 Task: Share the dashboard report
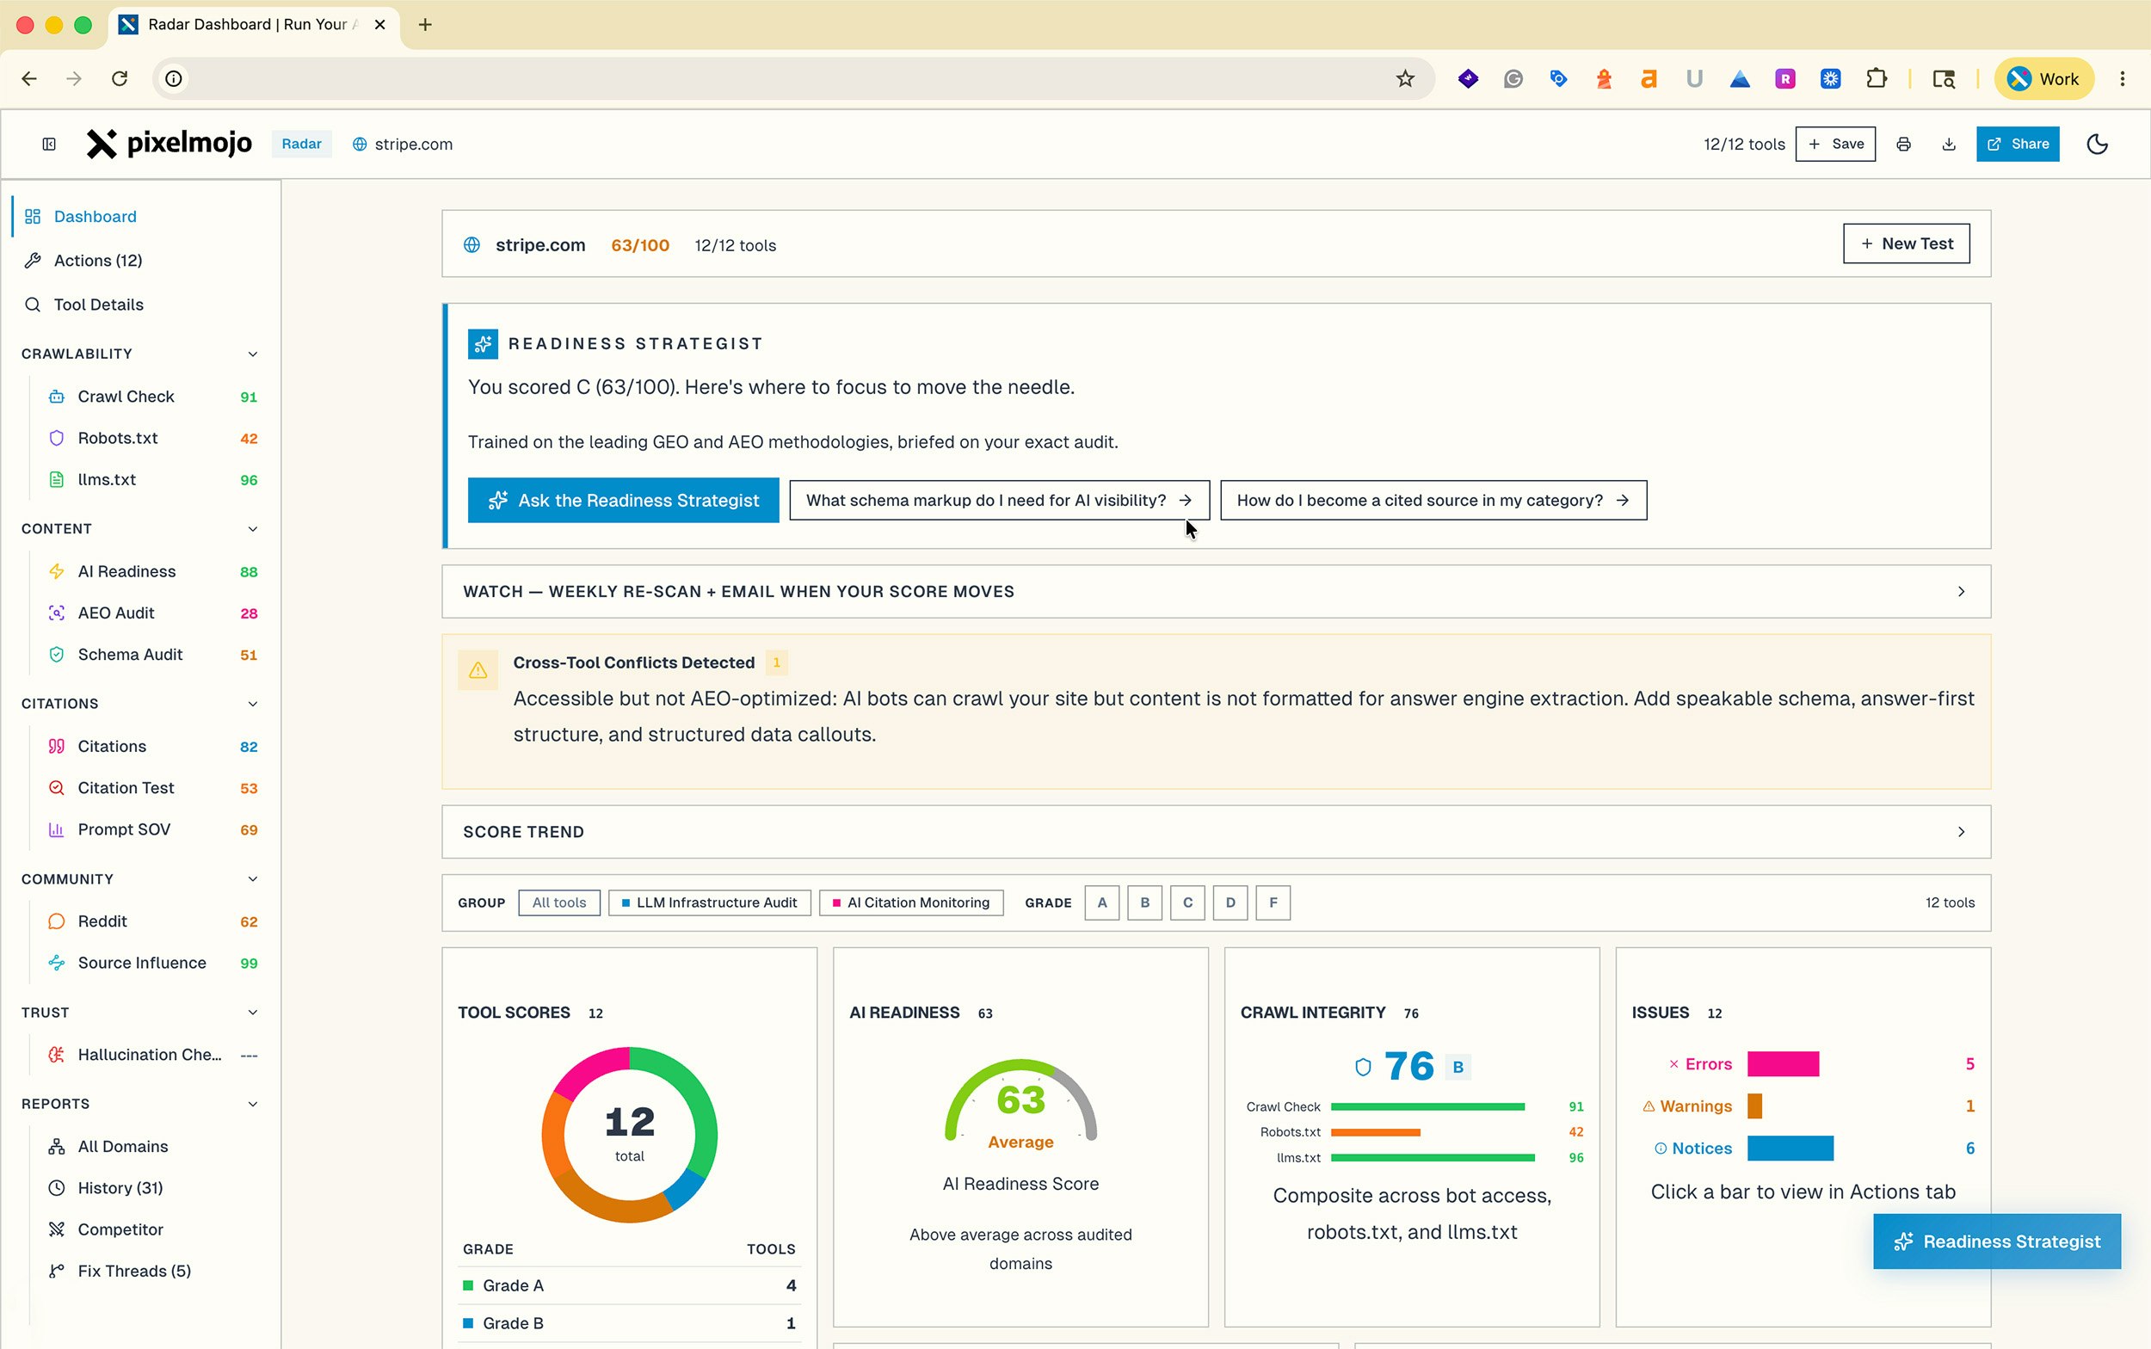click(2017, 145)
